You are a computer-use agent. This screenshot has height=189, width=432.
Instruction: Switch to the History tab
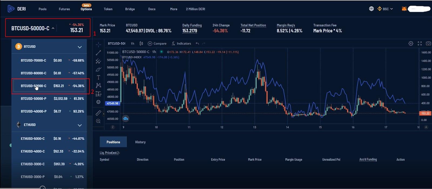(140, 142)
